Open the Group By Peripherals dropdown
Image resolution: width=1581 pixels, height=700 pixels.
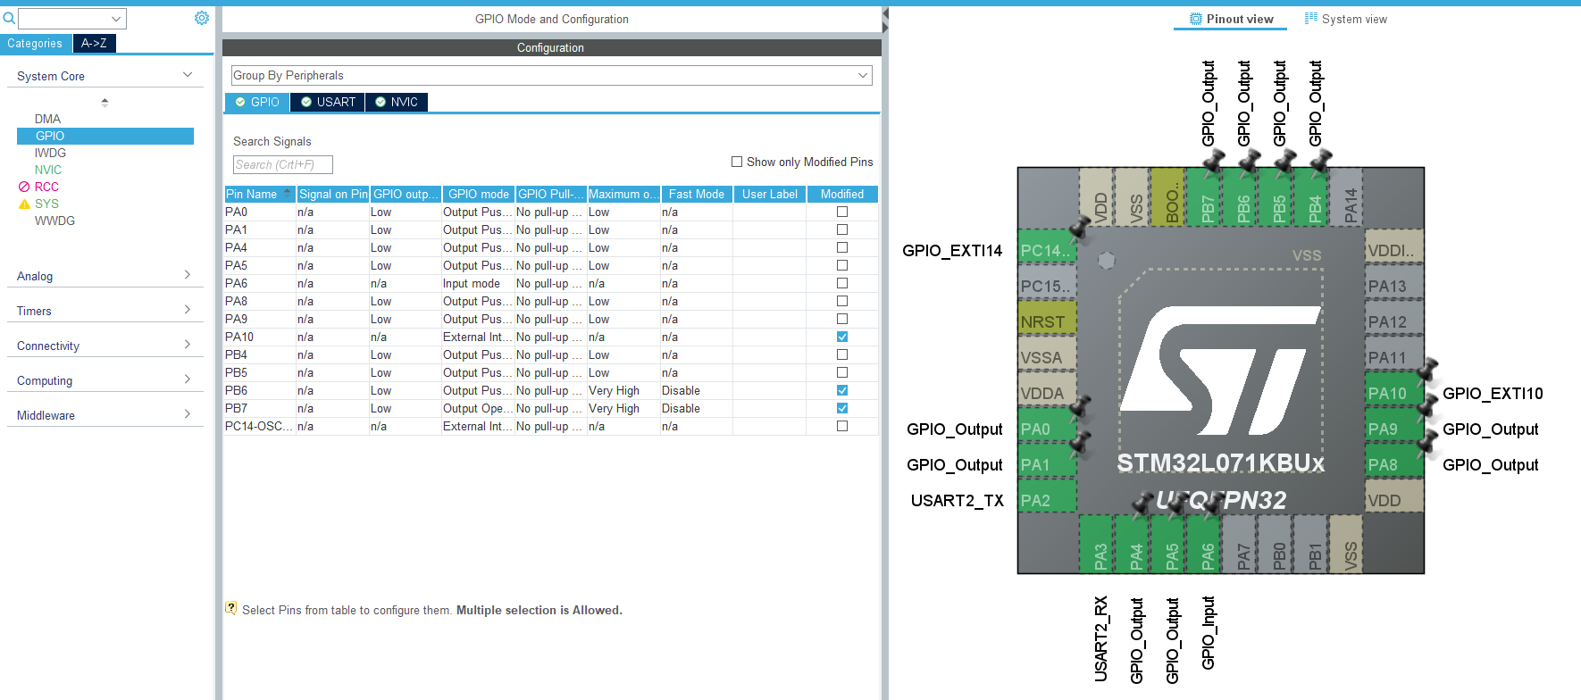pos(551,75)
